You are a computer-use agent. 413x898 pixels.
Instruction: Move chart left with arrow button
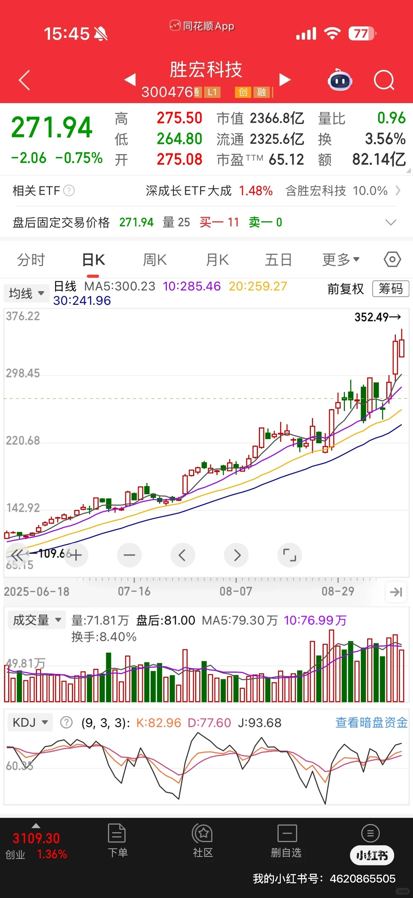tap(182, 555)
